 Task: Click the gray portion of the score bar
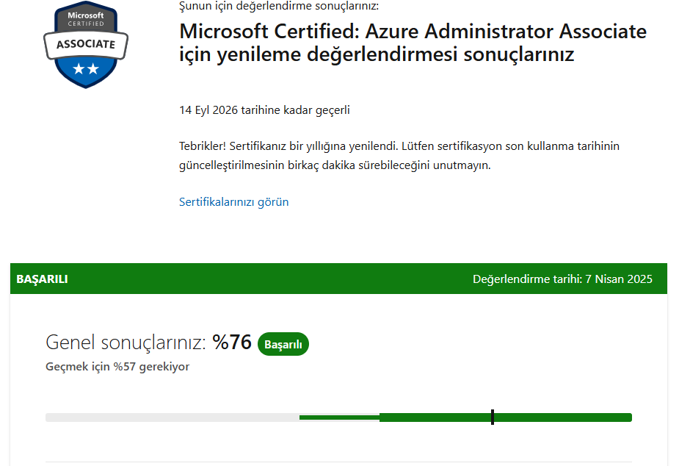172,417
